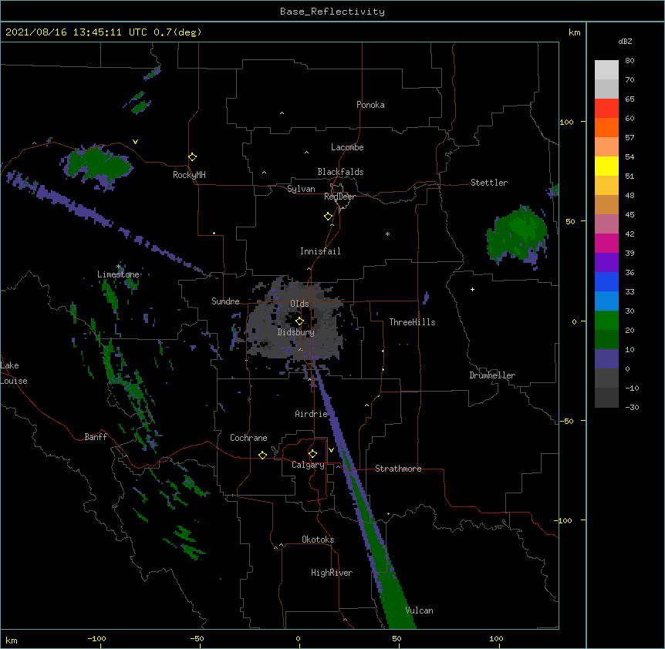665x649 pixels.
Task: Pick the bright green swatch between 30 and 20
Action: point(606,321)
